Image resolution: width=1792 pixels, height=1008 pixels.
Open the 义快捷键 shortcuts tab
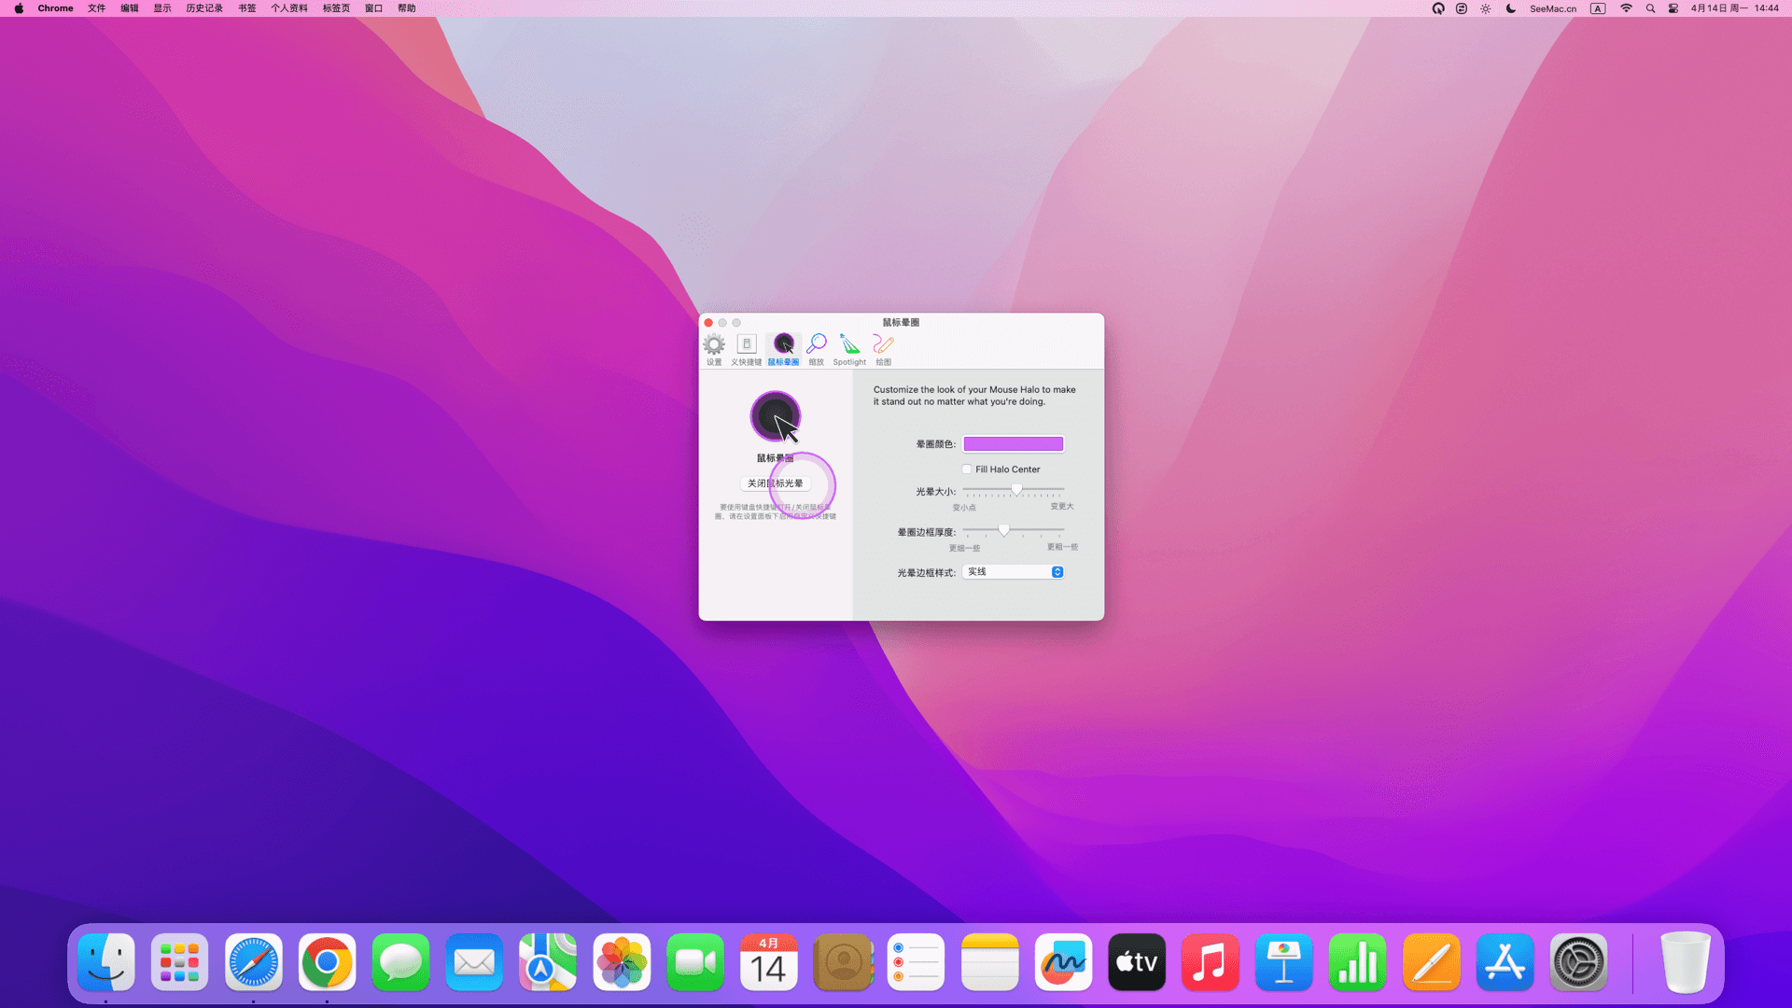coord(746,349)
